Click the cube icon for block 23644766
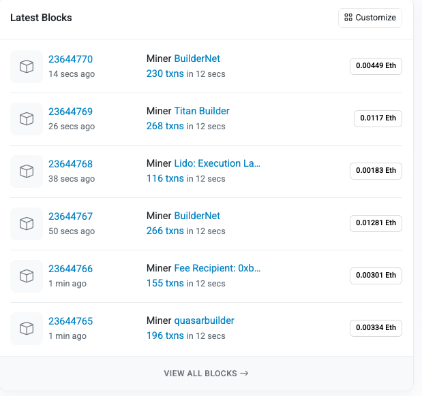The height and width of the screenshot is (396, 422). pos(27,276)
